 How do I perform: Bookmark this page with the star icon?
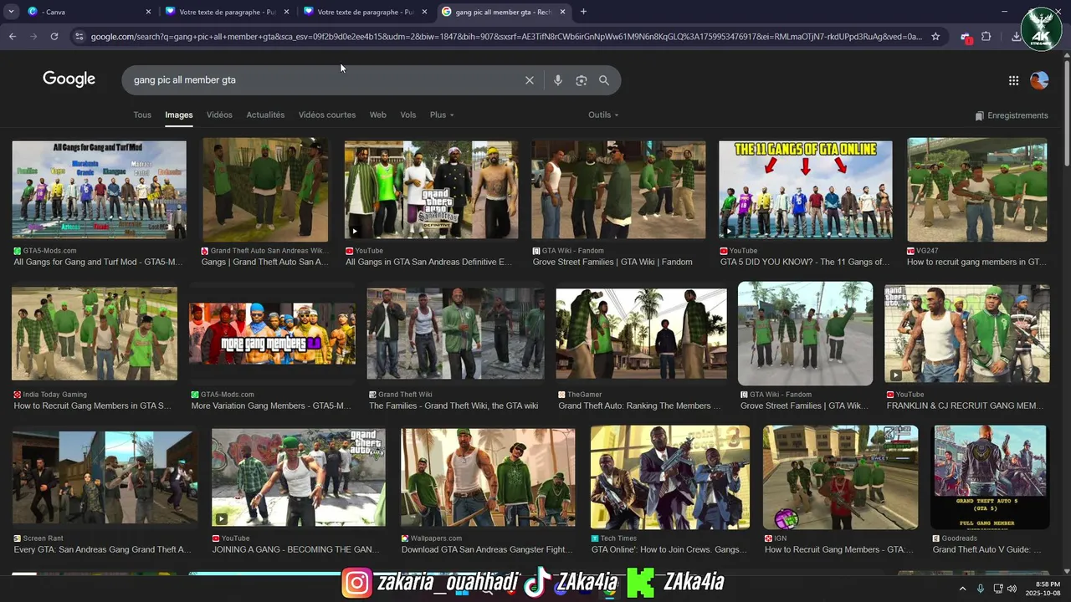click(x=935, y=37)
